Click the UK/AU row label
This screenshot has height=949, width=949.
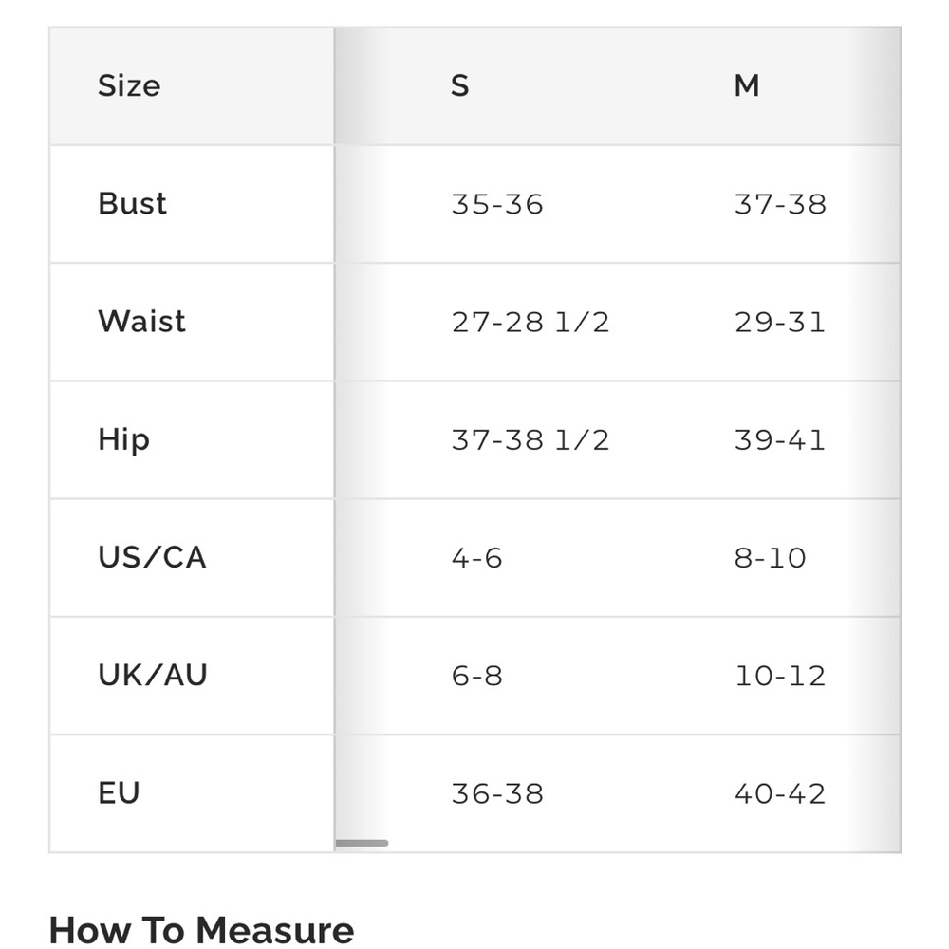click(153, 676)
